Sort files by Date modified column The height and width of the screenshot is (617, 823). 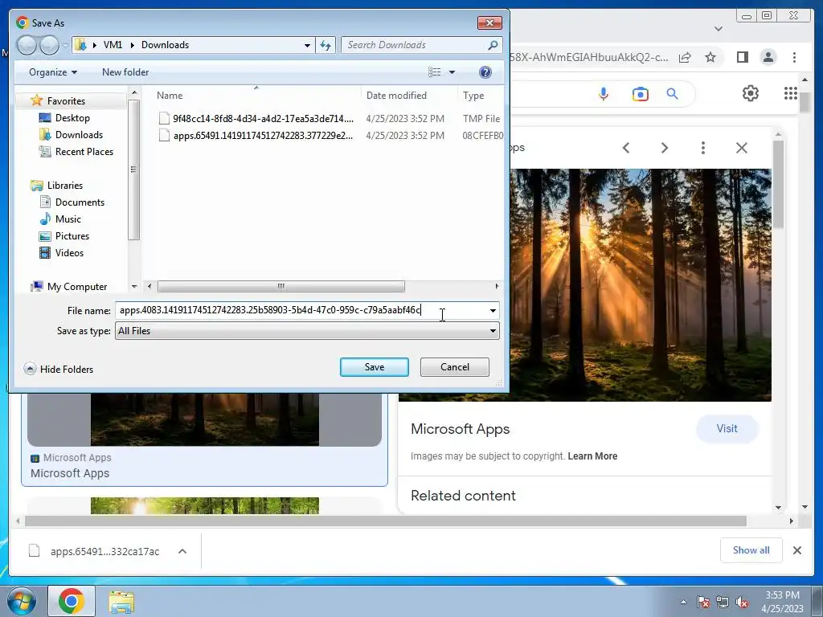pyautogui.click(x=396, y=96)
